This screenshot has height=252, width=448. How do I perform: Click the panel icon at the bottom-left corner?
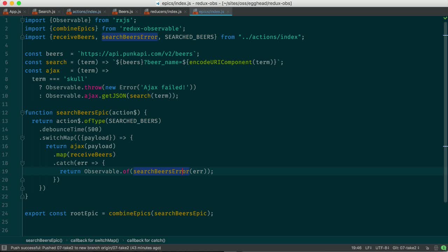(x=3, y=248)
